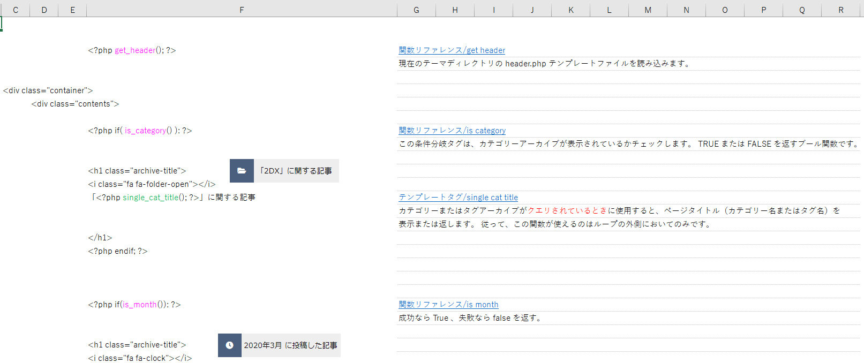Select the カテゴリーまたはタグアーカイブ description text
864x363 pixels.
(x=620, y=211)
